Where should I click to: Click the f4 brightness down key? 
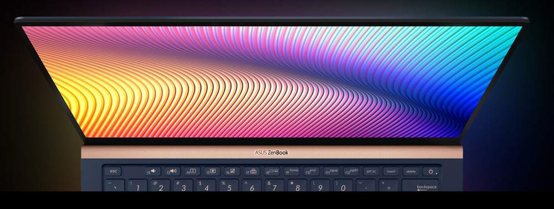pos(192,171)
